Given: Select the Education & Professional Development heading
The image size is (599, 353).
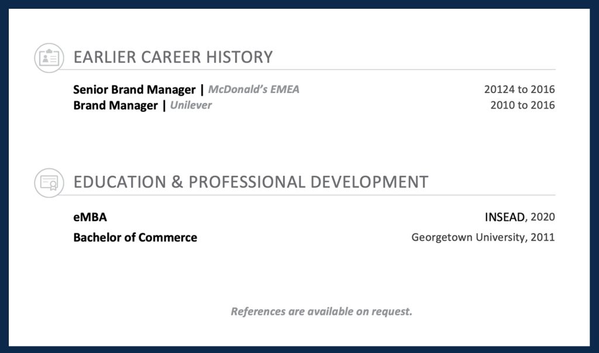Looking at the screenshot, I should tap(251, 182).
